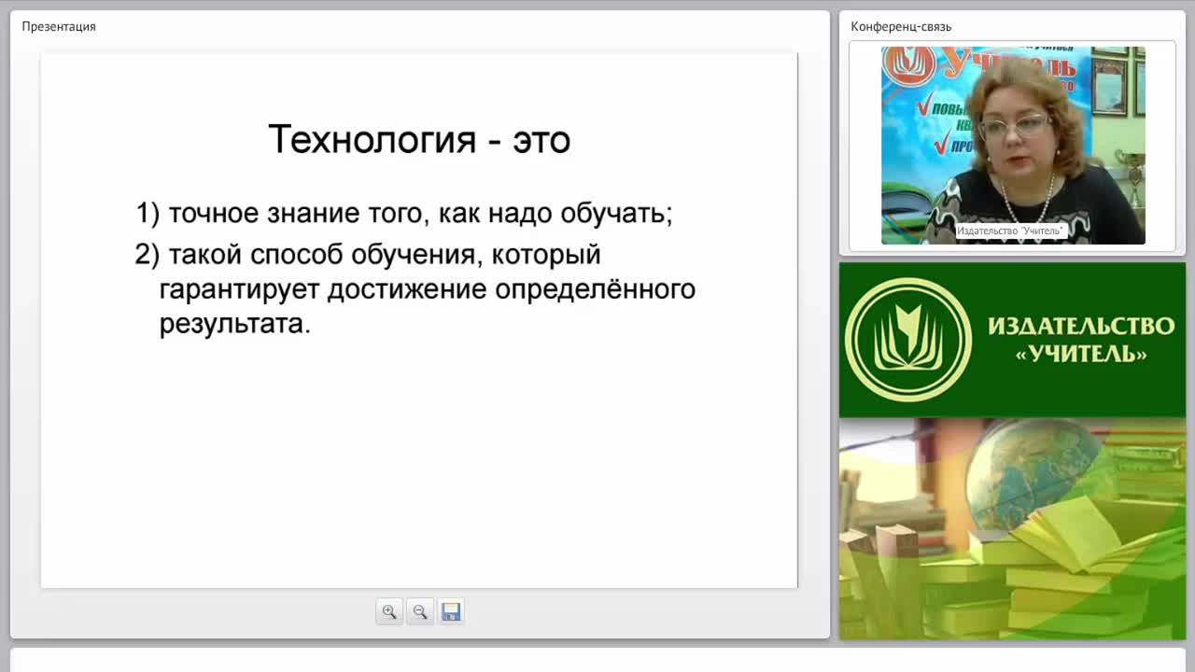The width and height of the screenshot is (1195, 672).
Task: Save the presentation with the floppy disk icon
Action: [451, 611]
